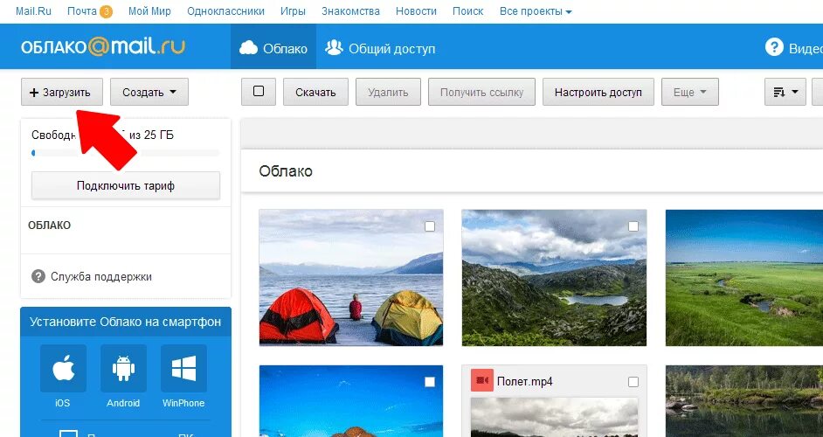Open the blue sky photo thumbnail

[351, 401]
